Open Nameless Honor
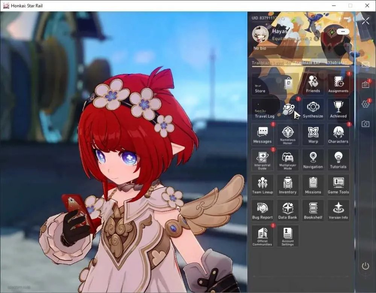Screen dimensions: 376x293 [288, 134]
